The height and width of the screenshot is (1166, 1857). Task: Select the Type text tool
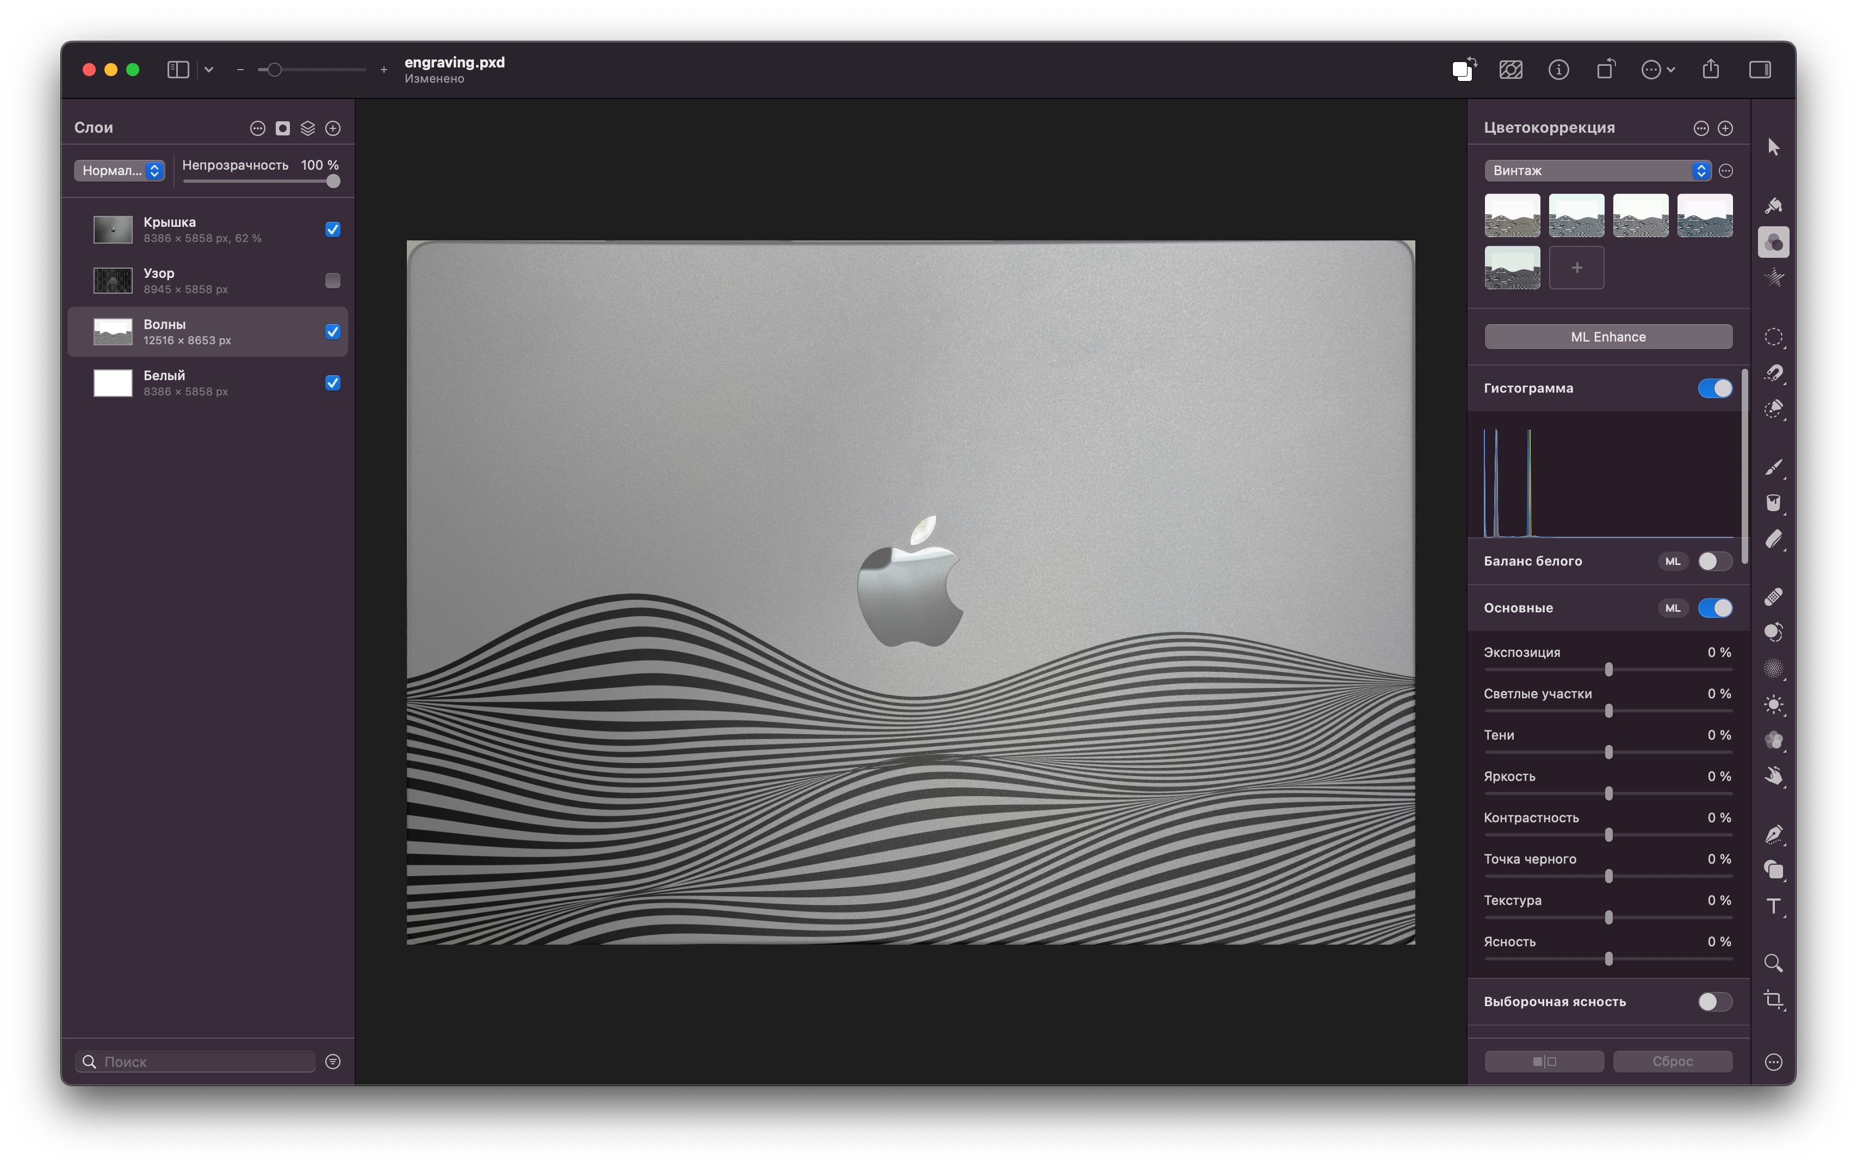(1773, 906)
